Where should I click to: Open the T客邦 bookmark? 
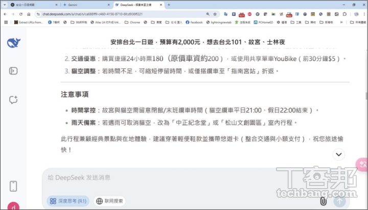[54, 22]
